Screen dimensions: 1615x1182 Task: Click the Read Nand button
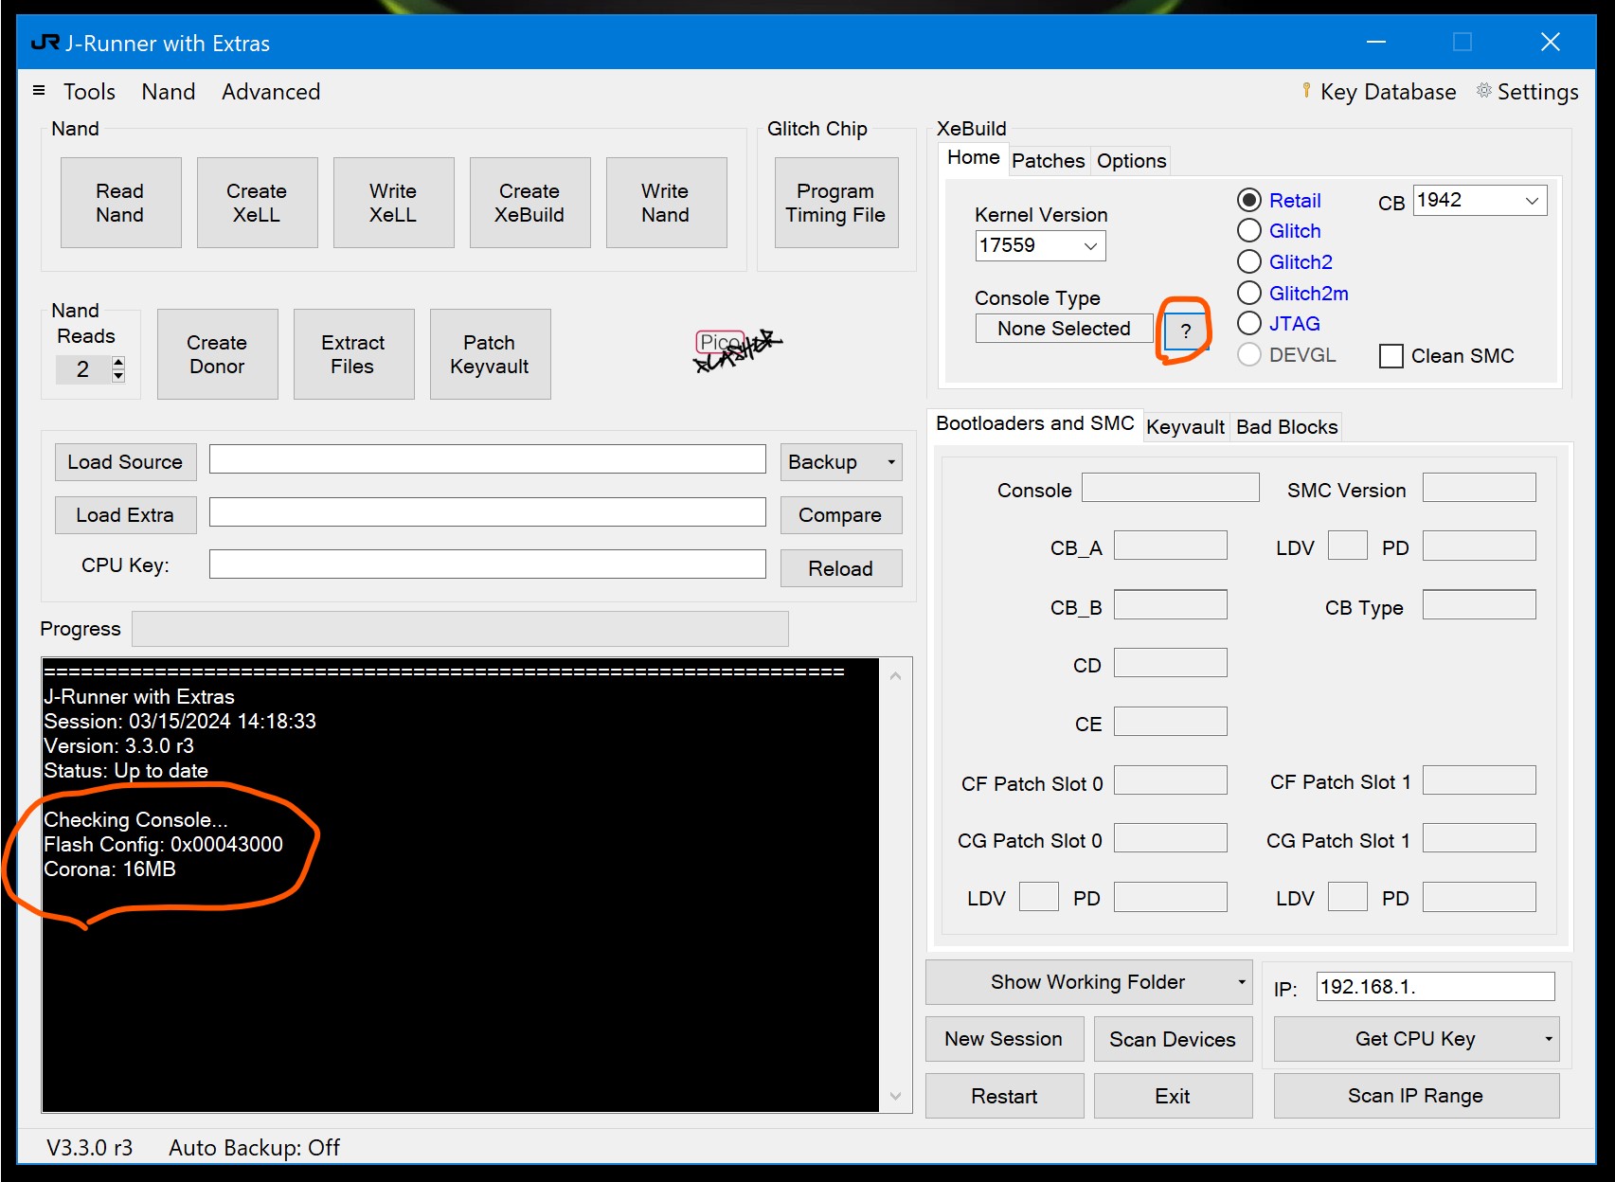click(120, 203)
